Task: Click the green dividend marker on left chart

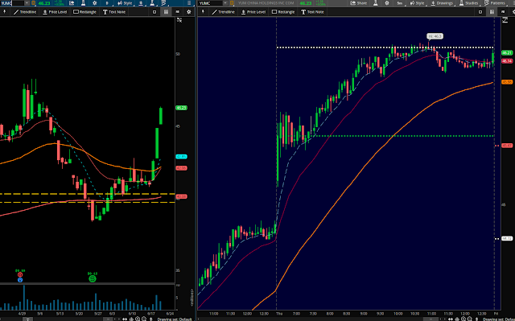Action: (x=93, y=278)
